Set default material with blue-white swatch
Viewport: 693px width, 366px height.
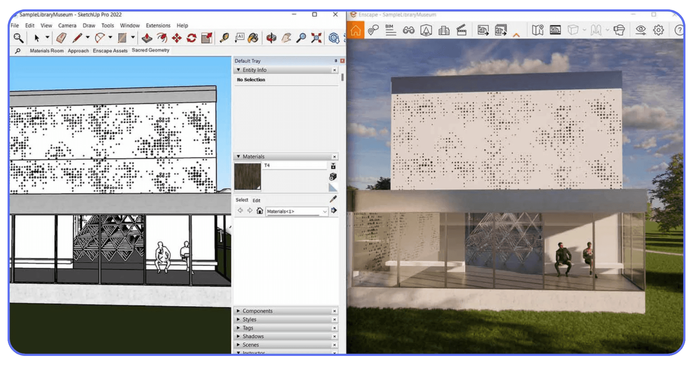333,187
